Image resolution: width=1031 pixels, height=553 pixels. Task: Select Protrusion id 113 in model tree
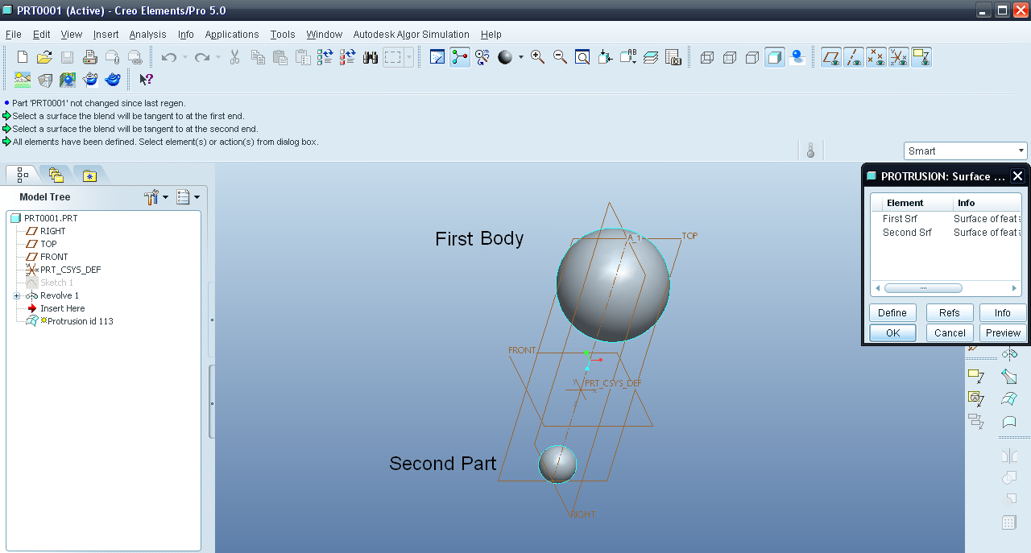80,321
